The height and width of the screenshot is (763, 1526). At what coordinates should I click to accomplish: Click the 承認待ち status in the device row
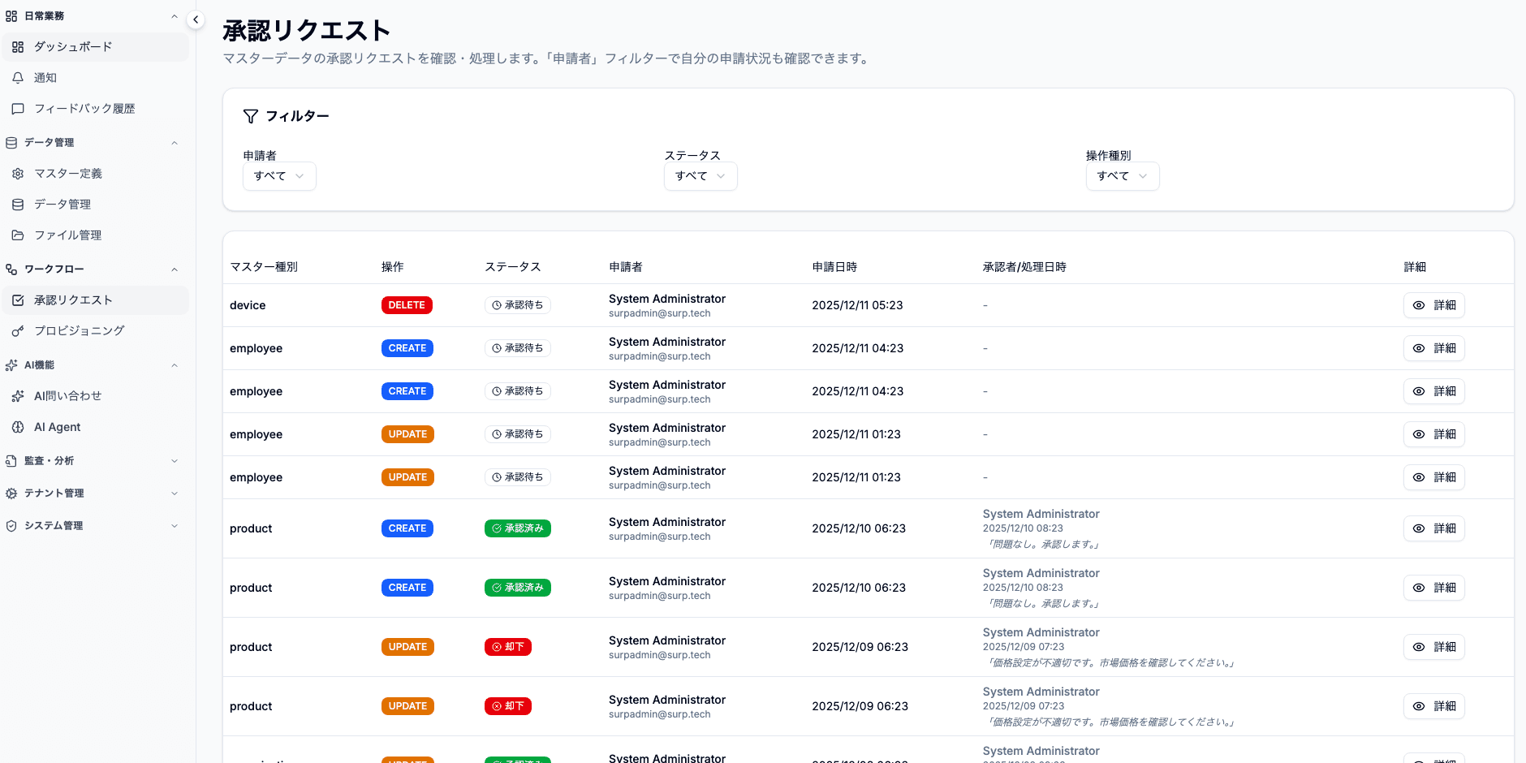(518, 305)
